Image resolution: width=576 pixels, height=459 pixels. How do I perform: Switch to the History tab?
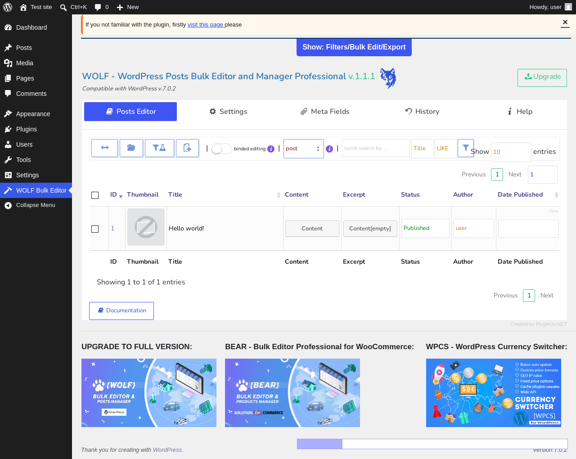[422, 112]
